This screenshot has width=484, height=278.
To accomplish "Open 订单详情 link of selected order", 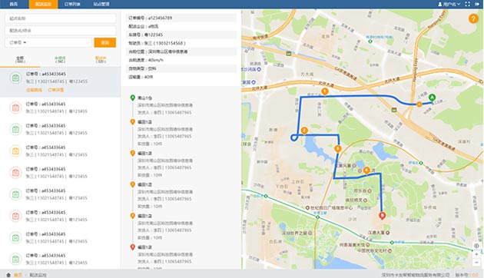I will (x=56, y=90).
